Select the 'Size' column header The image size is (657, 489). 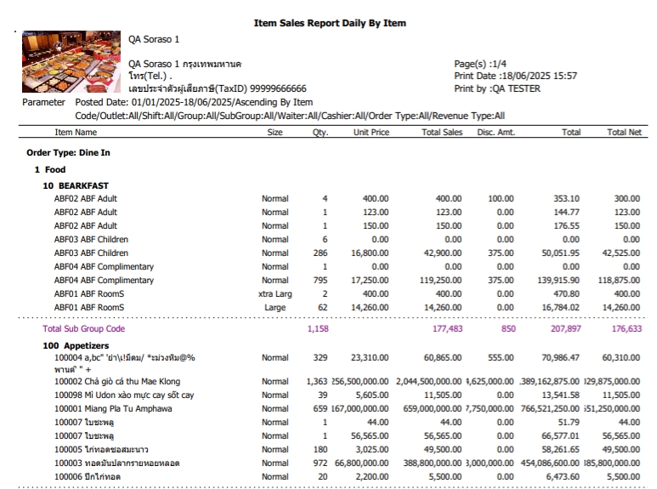(275, 133)
